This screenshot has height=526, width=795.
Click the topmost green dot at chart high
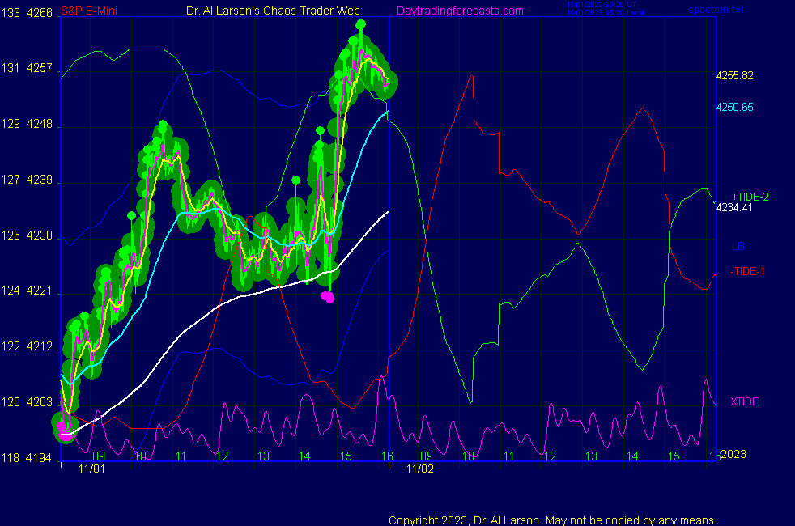(x=360, y=24)
